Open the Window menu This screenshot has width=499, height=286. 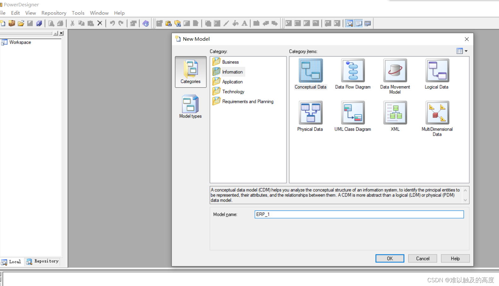[x=99, y=13]
